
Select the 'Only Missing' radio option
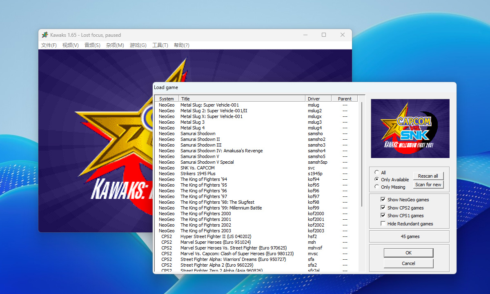click(x=376, y=187)
